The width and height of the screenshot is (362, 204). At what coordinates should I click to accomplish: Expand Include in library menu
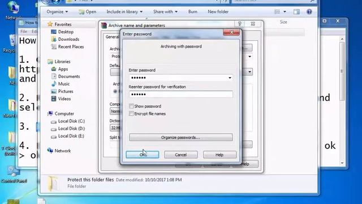(x=124, y=11)
